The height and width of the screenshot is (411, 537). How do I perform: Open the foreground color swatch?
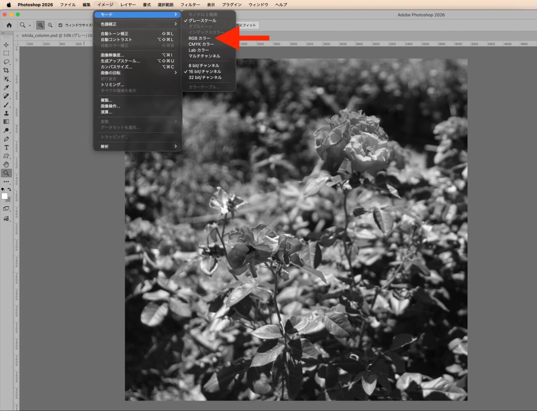[4, 196]
